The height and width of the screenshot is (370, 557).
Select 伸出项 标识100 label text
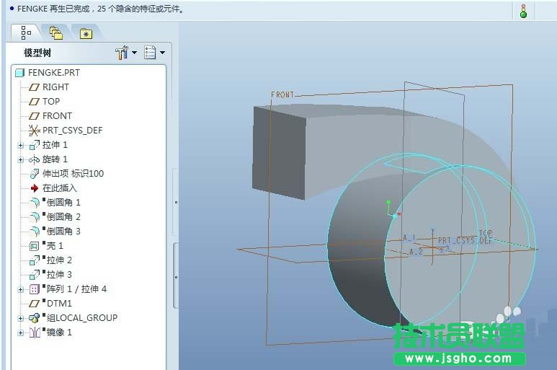point(73,173)
